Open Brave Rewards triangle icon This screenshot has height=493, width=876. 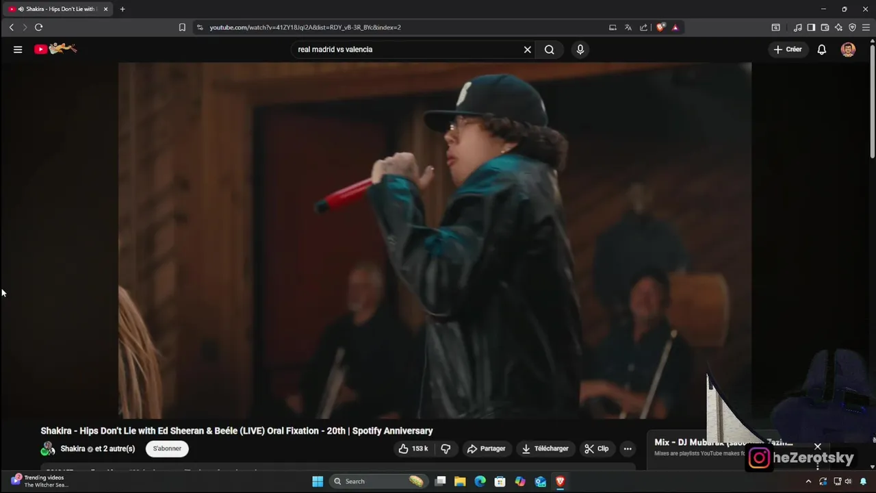(x=675, y=27)
